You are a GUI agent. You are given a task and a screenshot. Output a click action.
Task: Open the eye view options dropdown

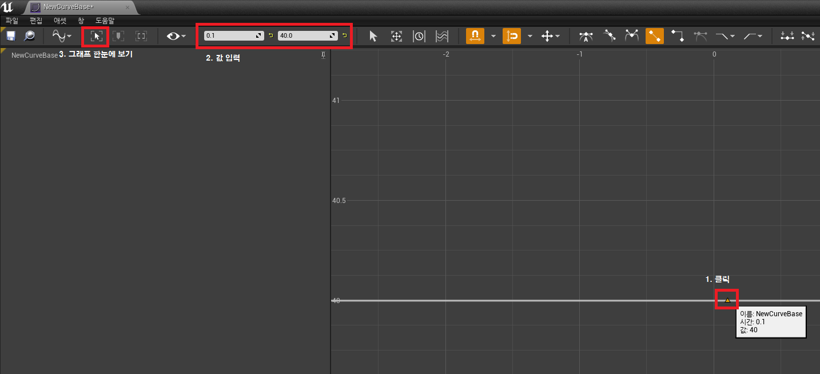click(176, 36)
